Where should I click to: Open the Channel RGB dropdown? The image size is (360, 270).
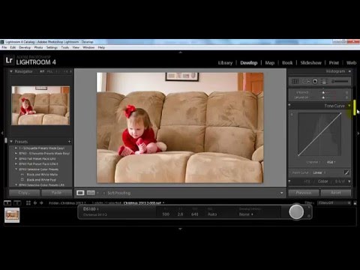tap(331, 162)
